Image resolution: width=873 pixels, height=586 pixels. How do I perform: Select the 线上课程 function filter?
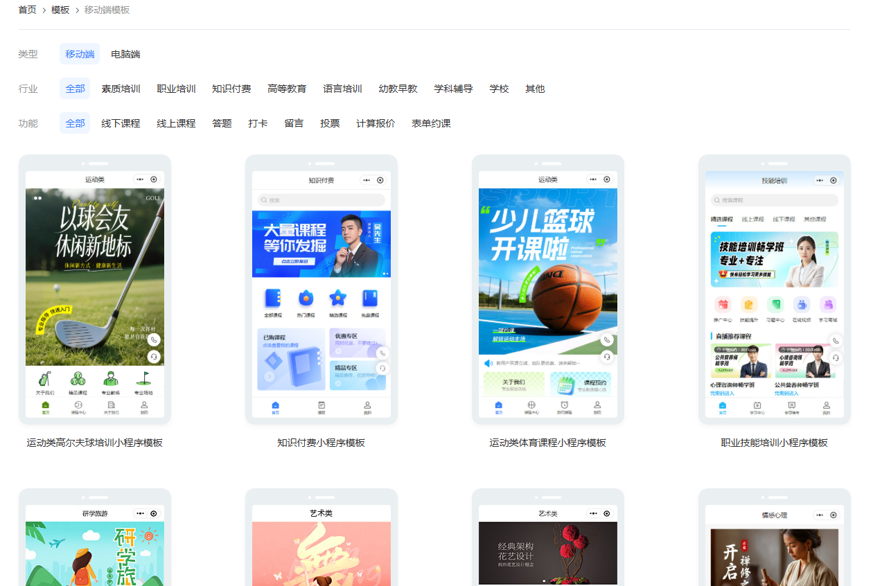pos(176,123)
